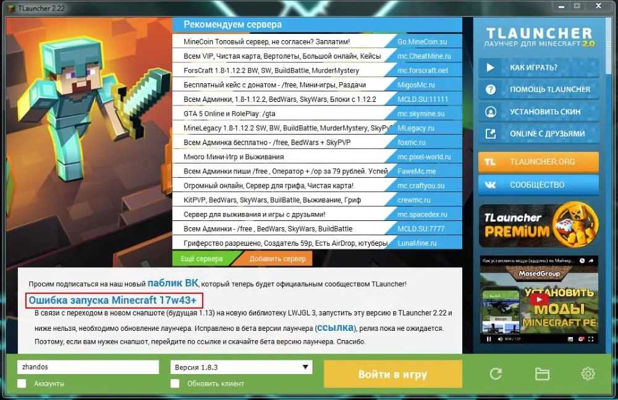This screenshot has height=400, width=618.
Task: Select mc.skymine.su server address
Action: click(x=421, y=114)
